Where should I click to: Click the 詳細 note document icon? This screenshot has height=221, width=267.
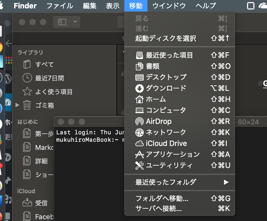click(27, 161)
